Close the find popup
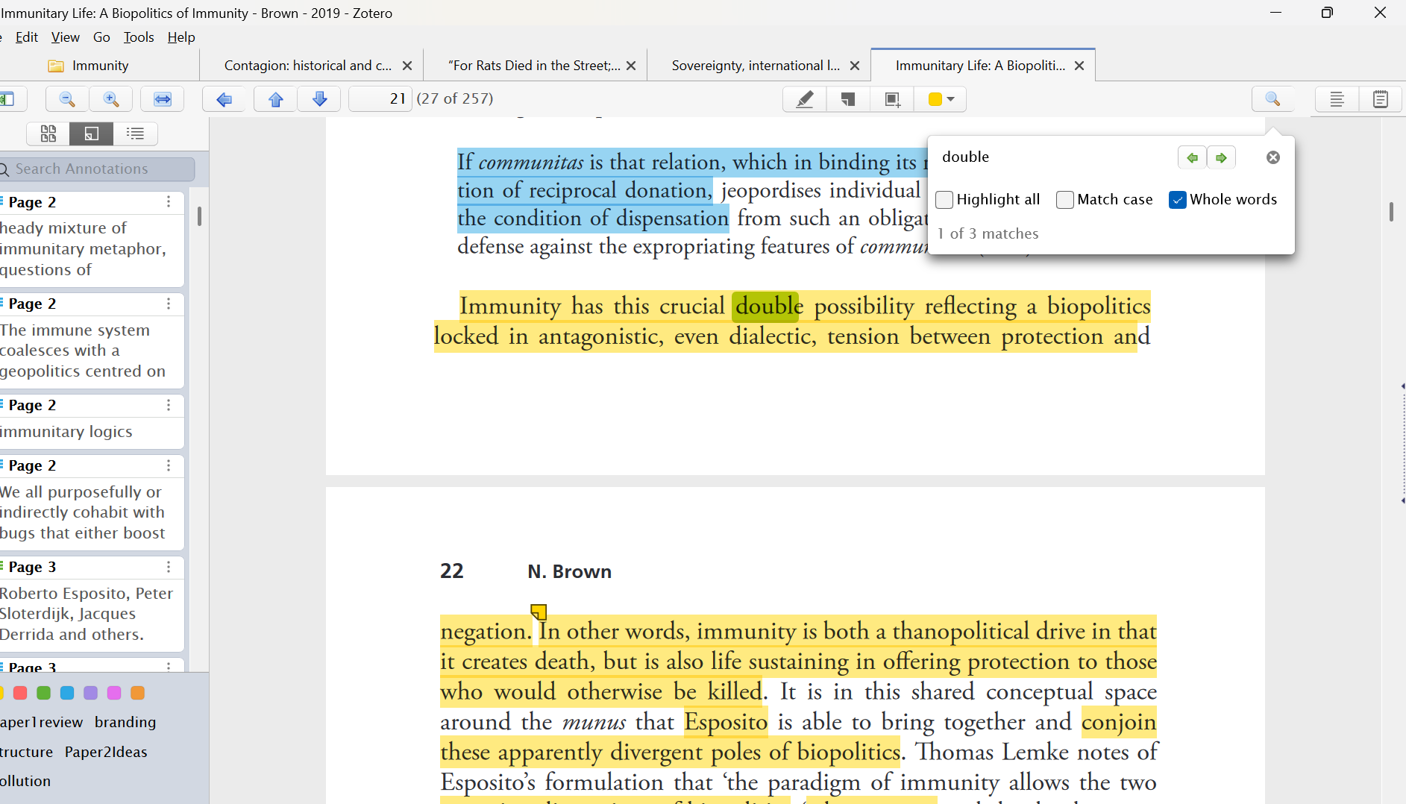 [1273, 157]
